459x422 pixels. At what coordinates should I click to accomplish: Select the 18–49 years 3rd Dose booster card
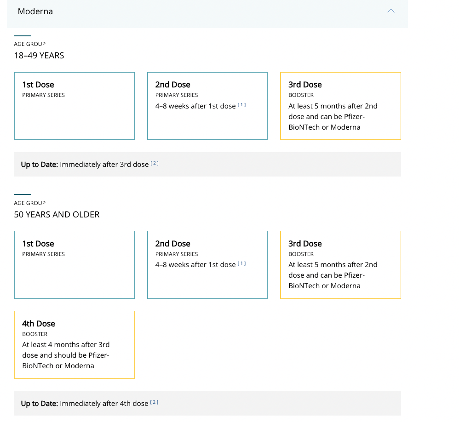(340, 106)
